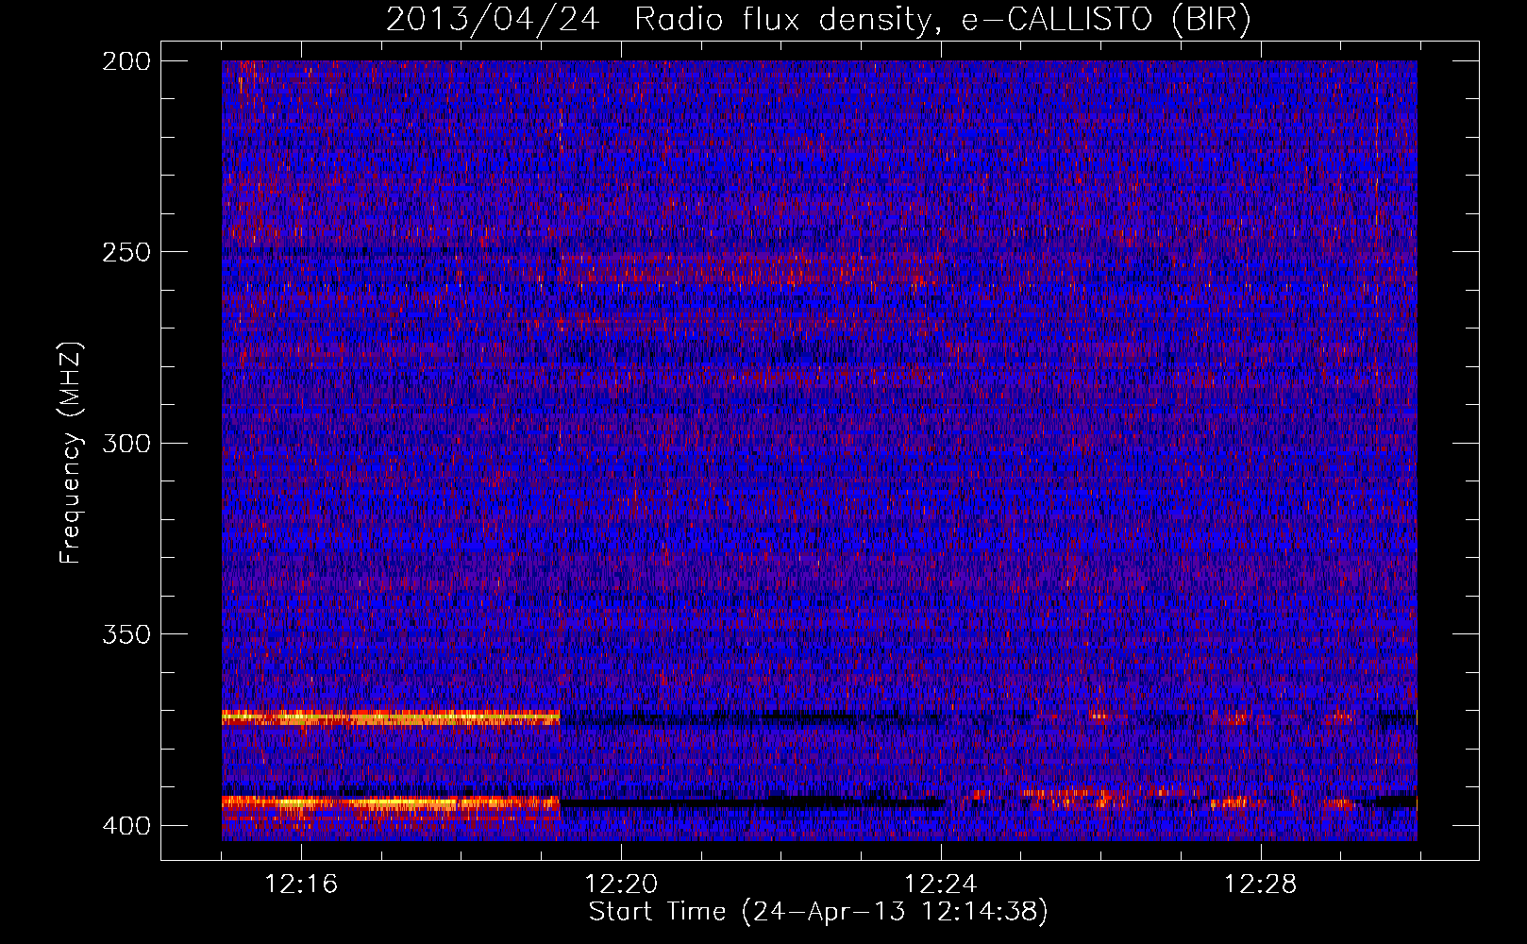Click the 300 frequency tick label
Image resolution: width=1527 pixels, height=944 pixels.
pos(126,444)
